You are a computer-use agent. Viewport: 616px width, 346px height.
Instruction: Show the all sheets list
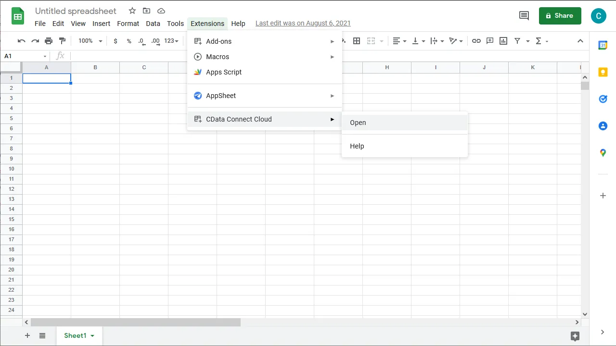[42, 335]
